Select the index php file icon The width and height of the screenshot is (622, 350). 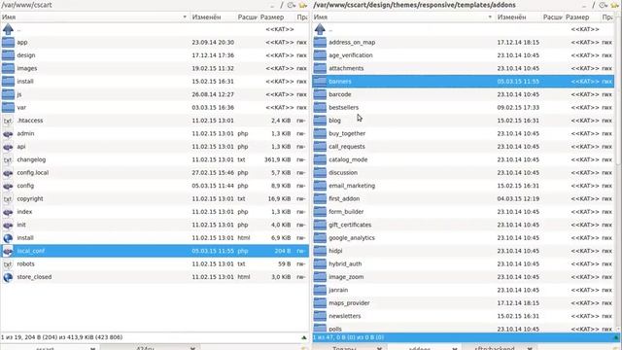[8, 212]
